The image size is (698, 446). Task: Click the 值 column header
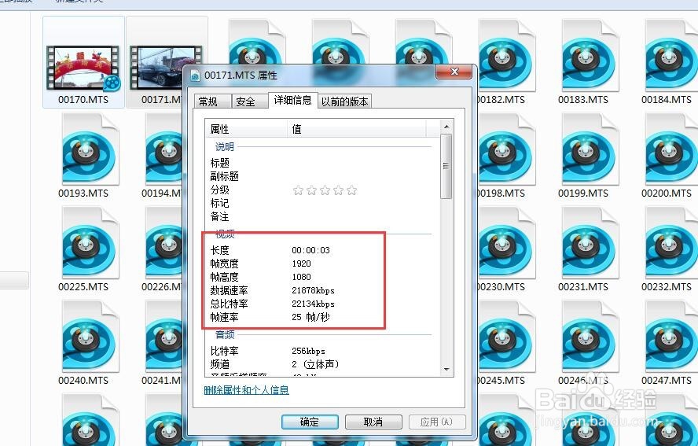click(x=357, y=129)
